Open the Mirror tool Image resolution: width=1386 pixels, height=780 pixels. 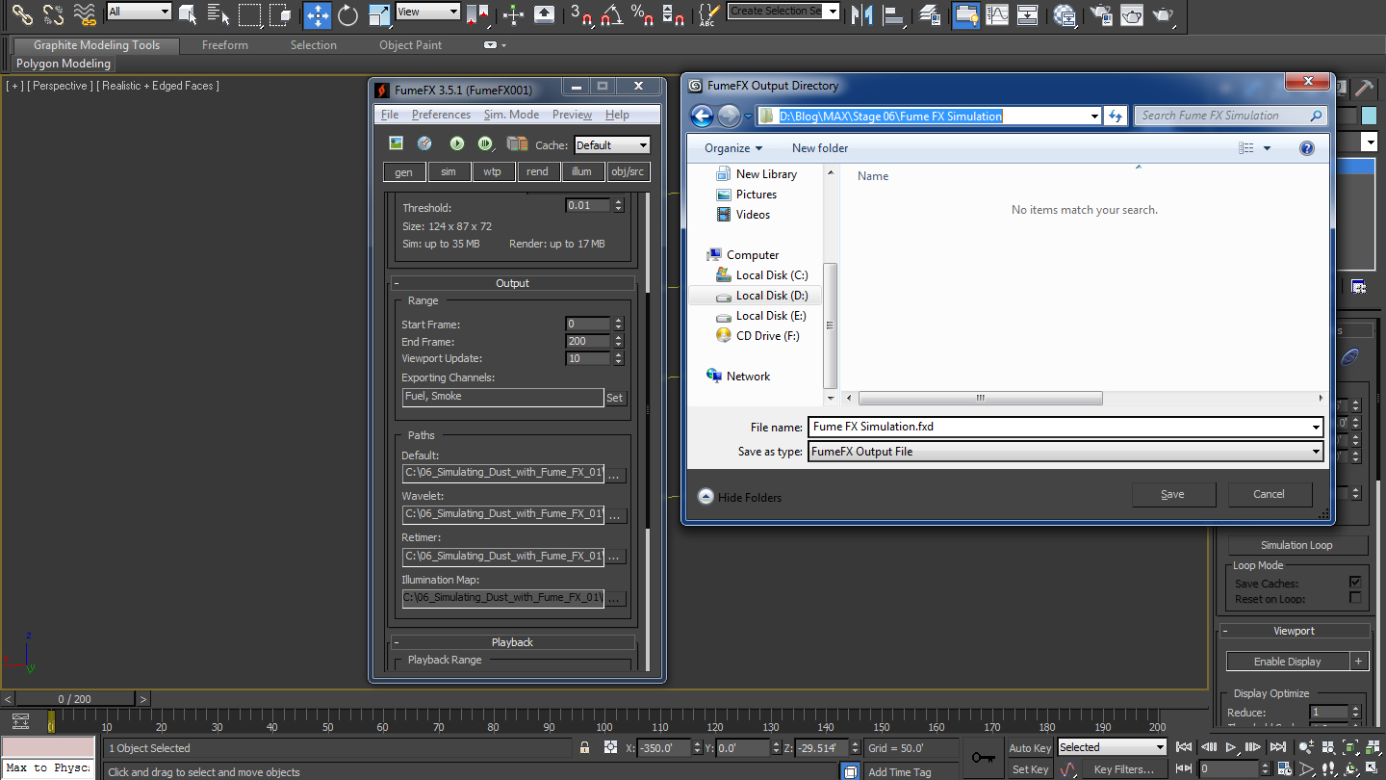pyautogui.click(x=862, y=14)
